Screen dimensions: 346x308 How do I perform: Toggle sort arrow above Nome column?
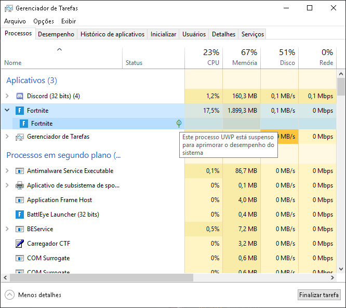tap(59, 50)
